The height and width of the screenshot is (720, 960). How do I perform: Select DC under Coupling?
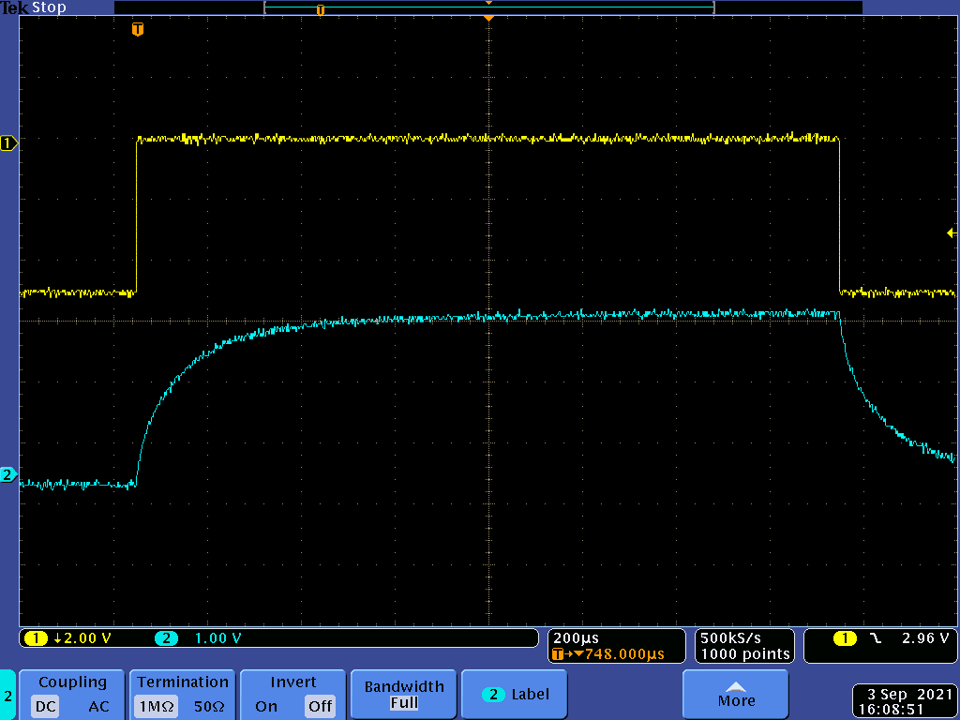45,706
